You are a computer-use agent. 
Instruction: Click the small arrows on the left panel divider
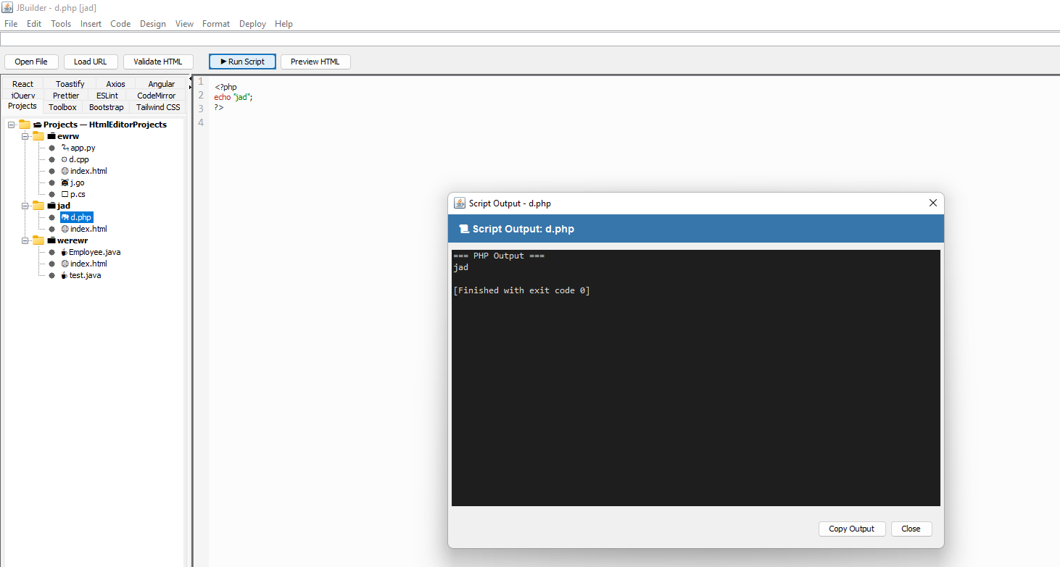(191, 83)
